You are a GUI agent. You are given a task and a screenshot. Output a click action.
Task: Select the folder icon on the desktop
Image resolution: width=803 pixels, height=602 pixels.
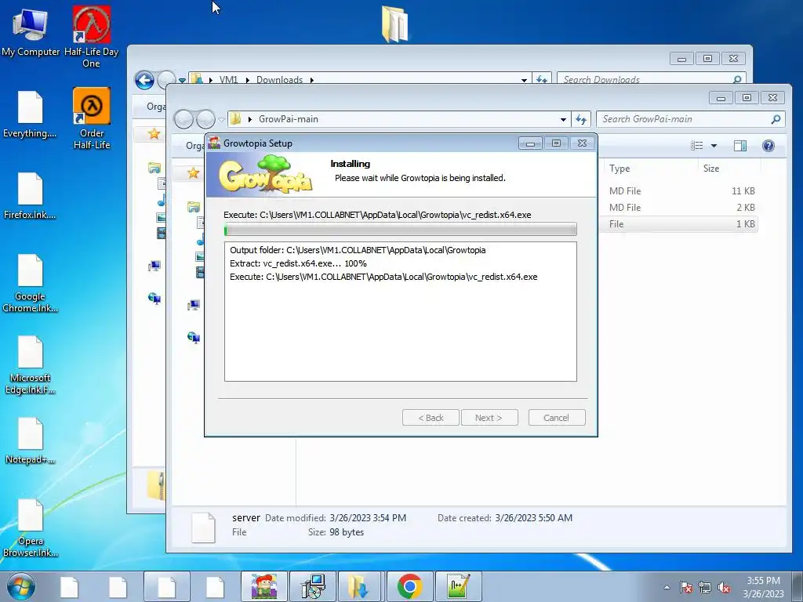[x=395, y=23]
